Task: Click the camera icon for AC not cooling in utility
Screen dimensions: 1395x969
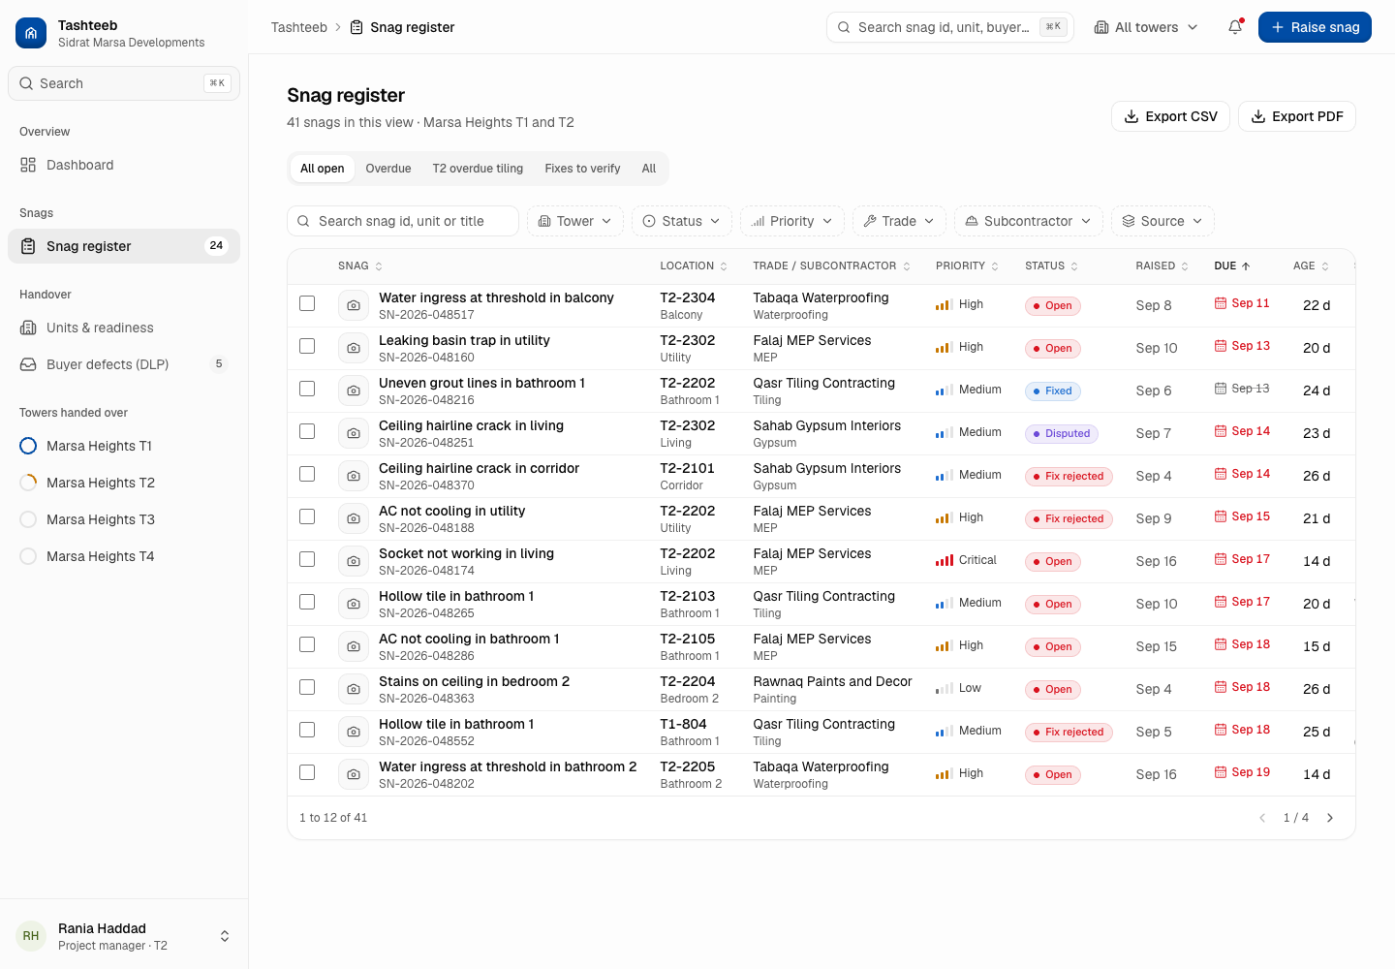Action: (354, 518)
